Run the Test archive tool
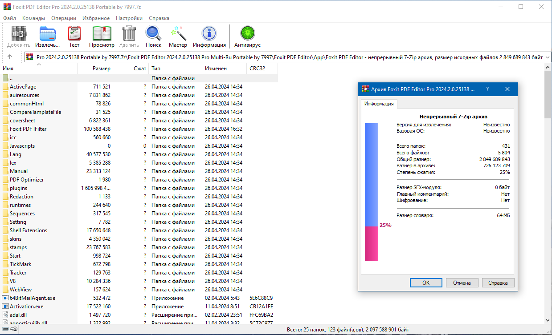 point(74,36)
